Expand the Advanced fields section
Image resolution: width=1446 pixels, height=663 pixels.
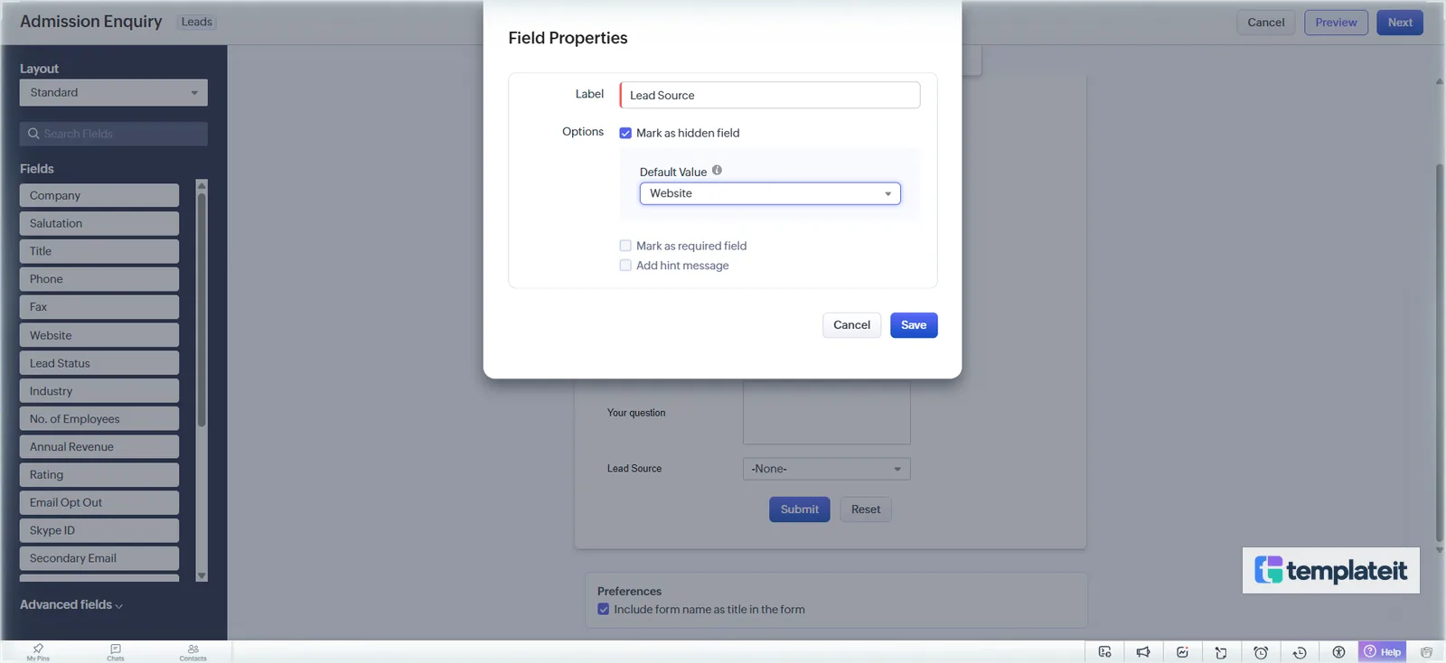coord(71,605)
